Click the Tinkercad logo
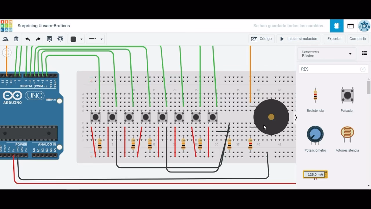Viewport: 371px width, 209px height. pyautogui.click(x=6, y=26)
